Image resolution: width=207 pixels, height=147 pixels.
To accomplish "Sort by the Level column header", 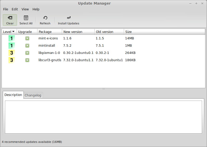I will click(x=9, y=32).
